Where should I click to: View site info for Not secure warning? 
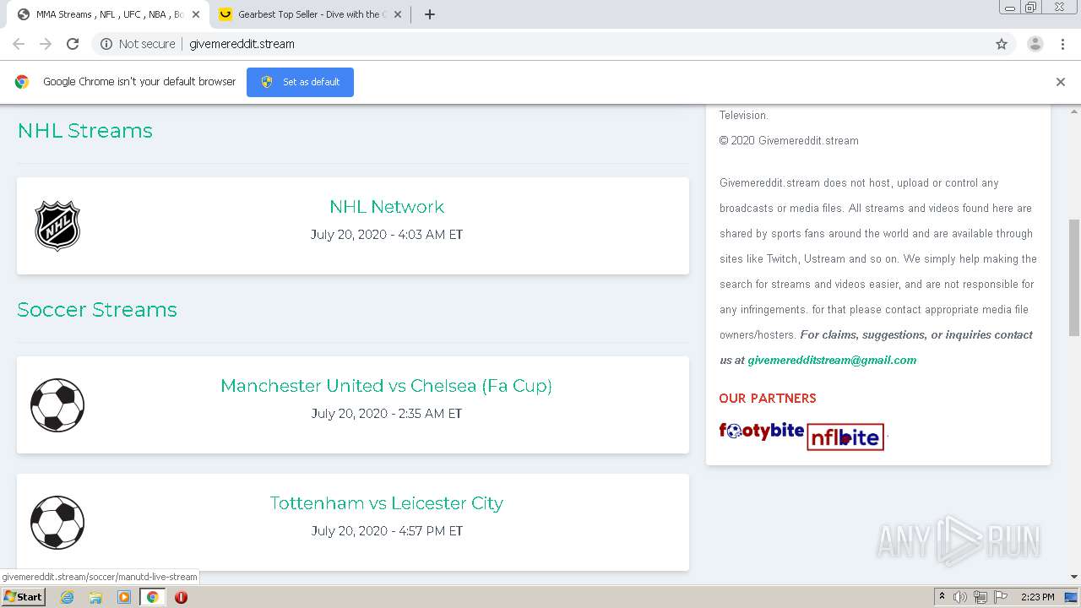pos(138,44)
